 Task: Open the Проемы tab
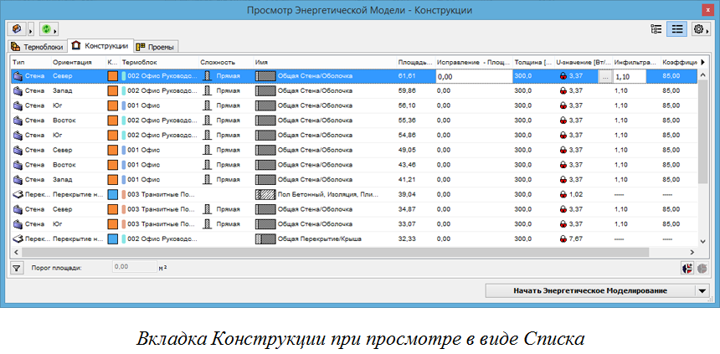point(156,46)
